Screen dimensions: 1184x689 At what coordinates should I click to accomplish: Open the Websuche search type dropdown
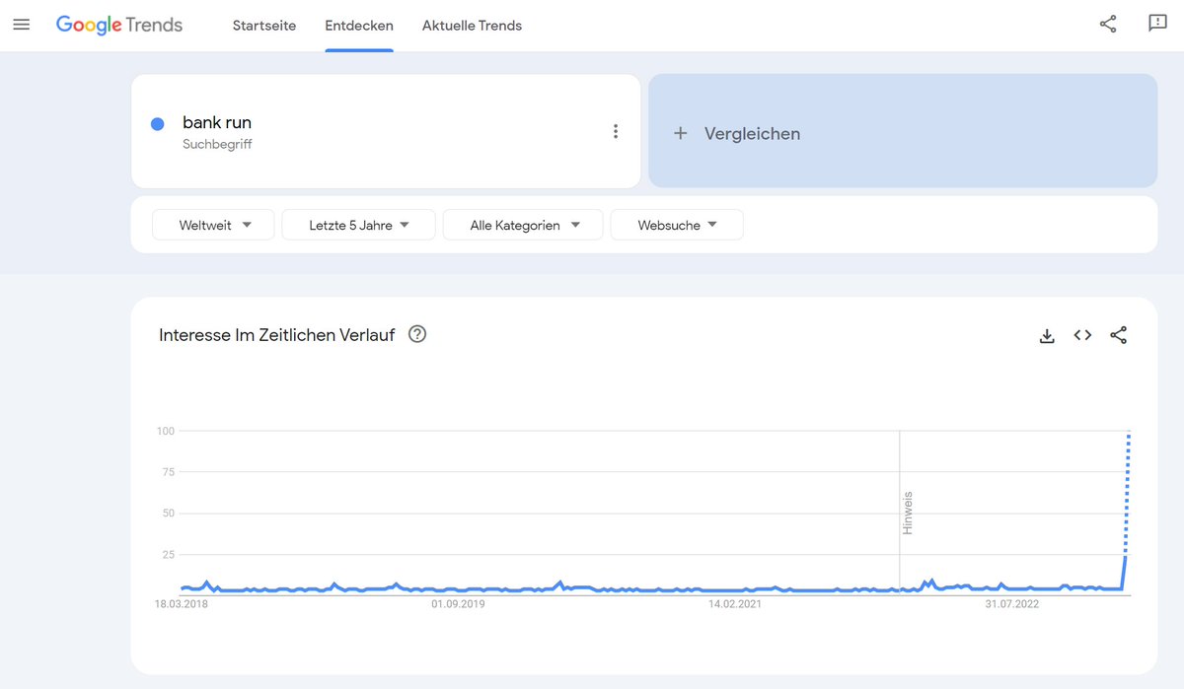677,225
